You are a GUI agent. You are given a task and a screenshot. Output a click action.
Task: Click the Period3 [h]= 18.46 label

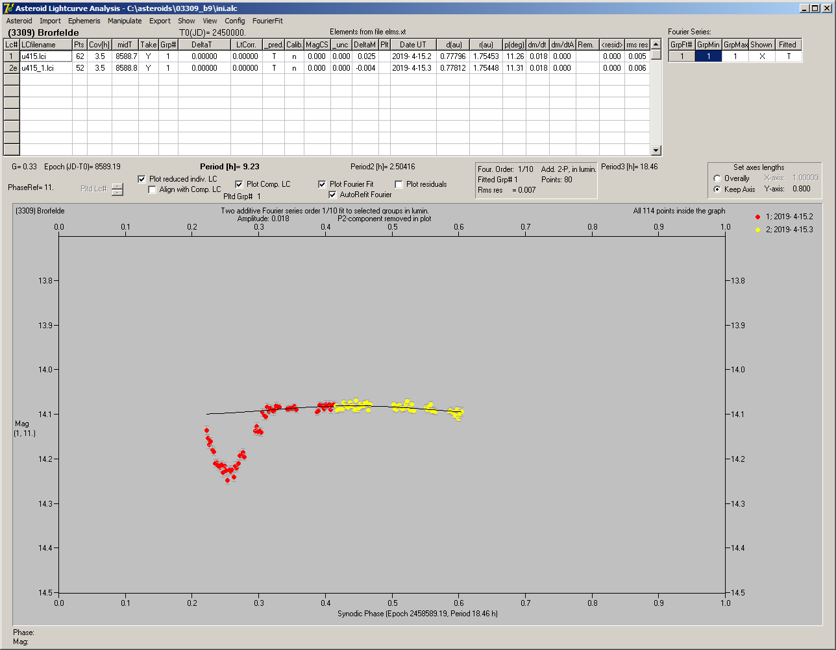[629, 167]
